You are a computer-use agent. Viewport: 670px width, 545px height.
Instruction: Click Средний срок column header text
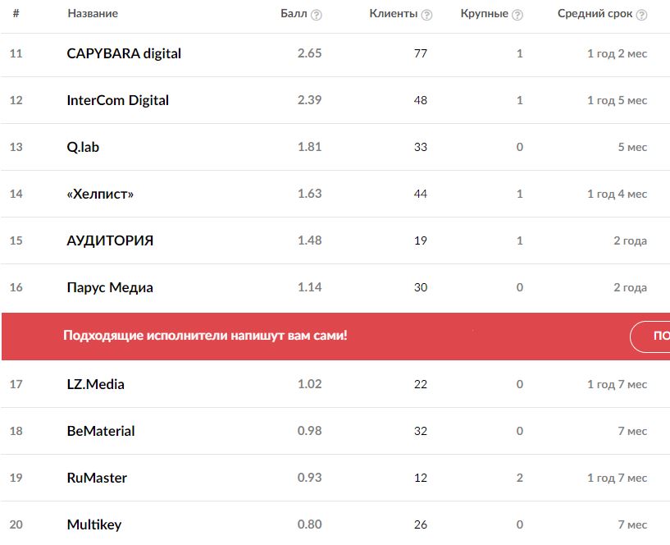pyautogui.click(x=595, y=14)
